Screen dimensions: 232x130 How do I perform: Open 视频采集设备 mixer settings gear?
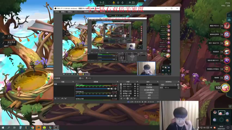(x=115, y=96)
